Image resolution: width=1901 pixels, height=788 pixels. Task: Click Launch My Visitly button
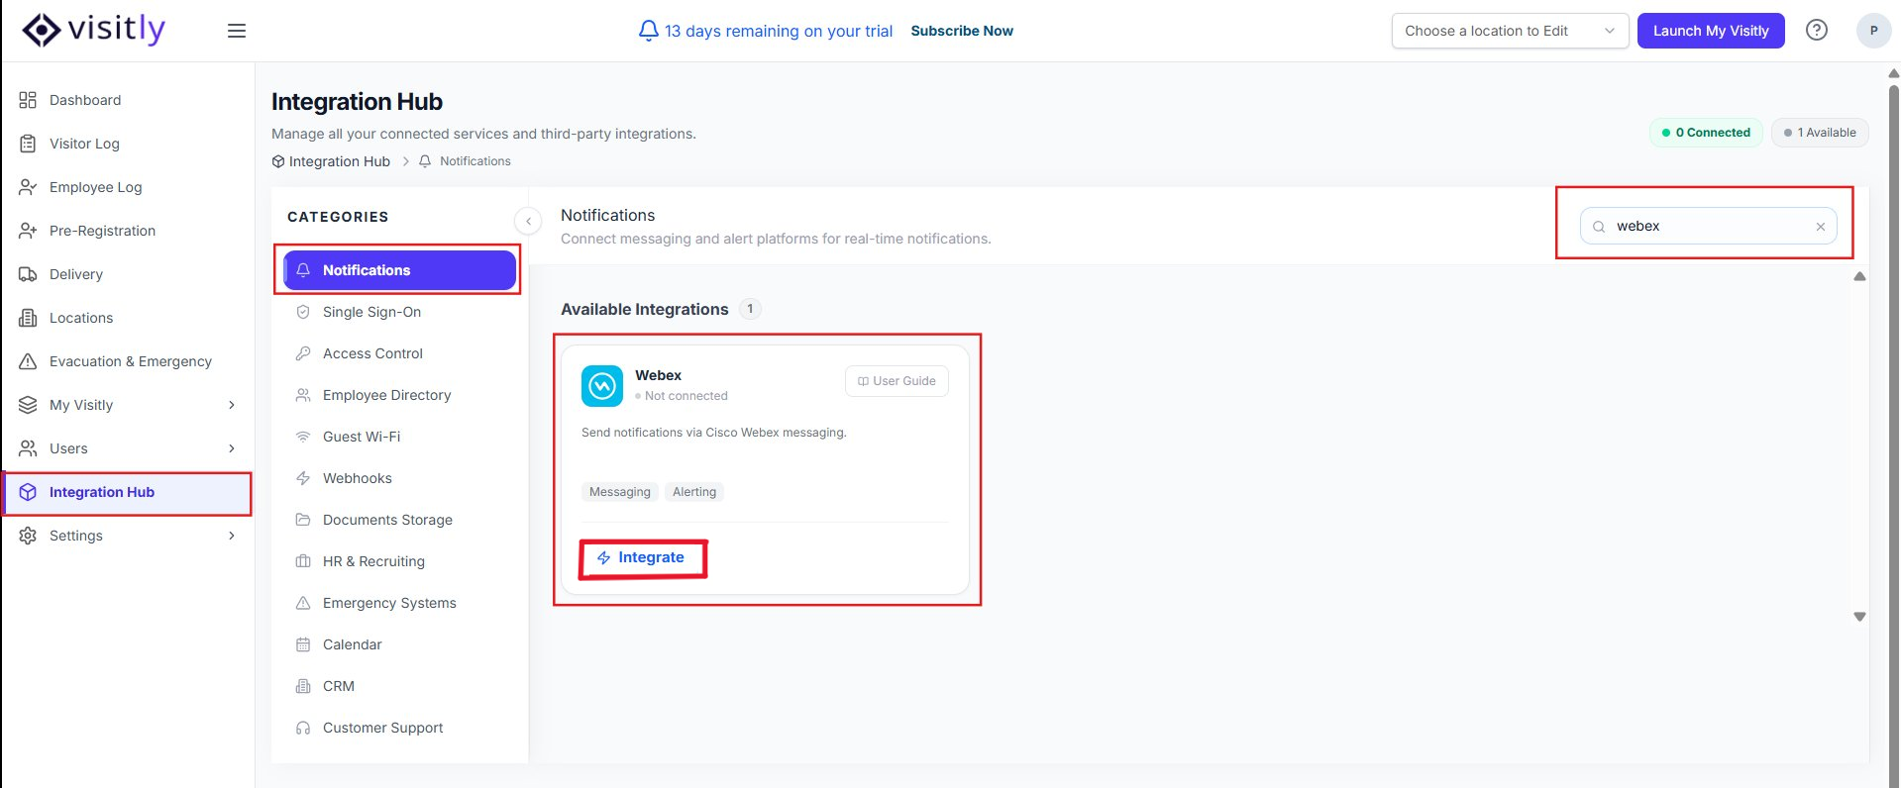pyautogui.click(x=1711, y=31)
